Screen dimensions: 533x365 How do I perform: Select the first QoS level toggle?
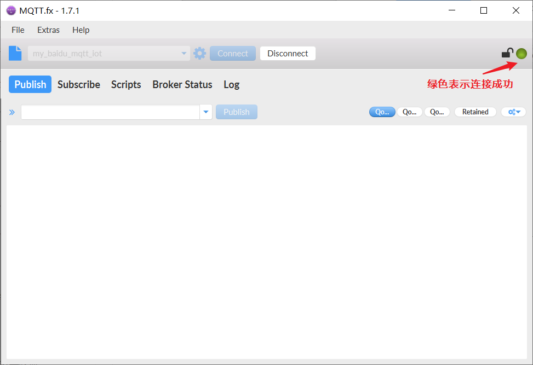point(382,112)
